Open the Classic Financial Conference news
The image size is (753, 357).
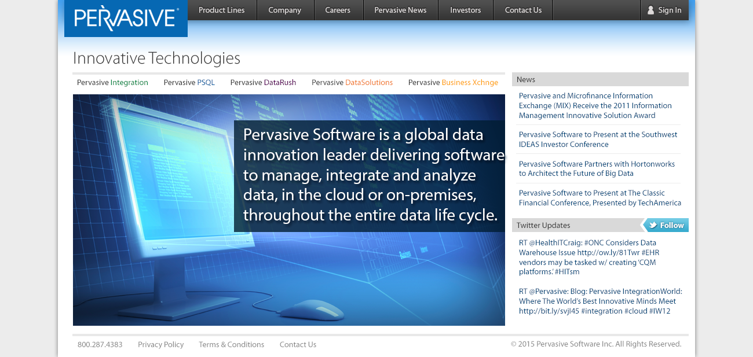(x=600, y=198)
